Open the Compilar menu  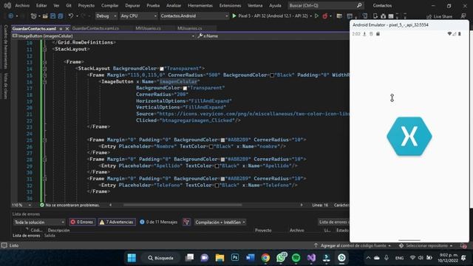coord(110,5)
